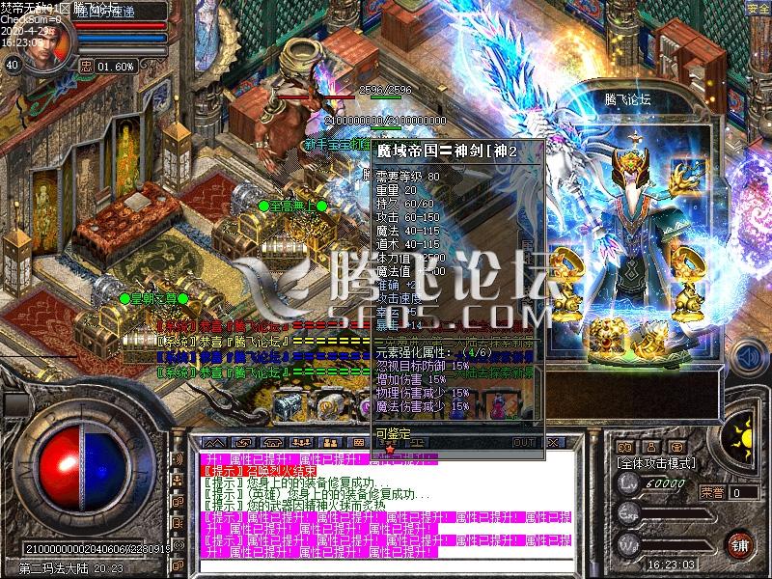772x579 pixels.
Task: Click the Wgt weight orb
Action: pos(629,545)
